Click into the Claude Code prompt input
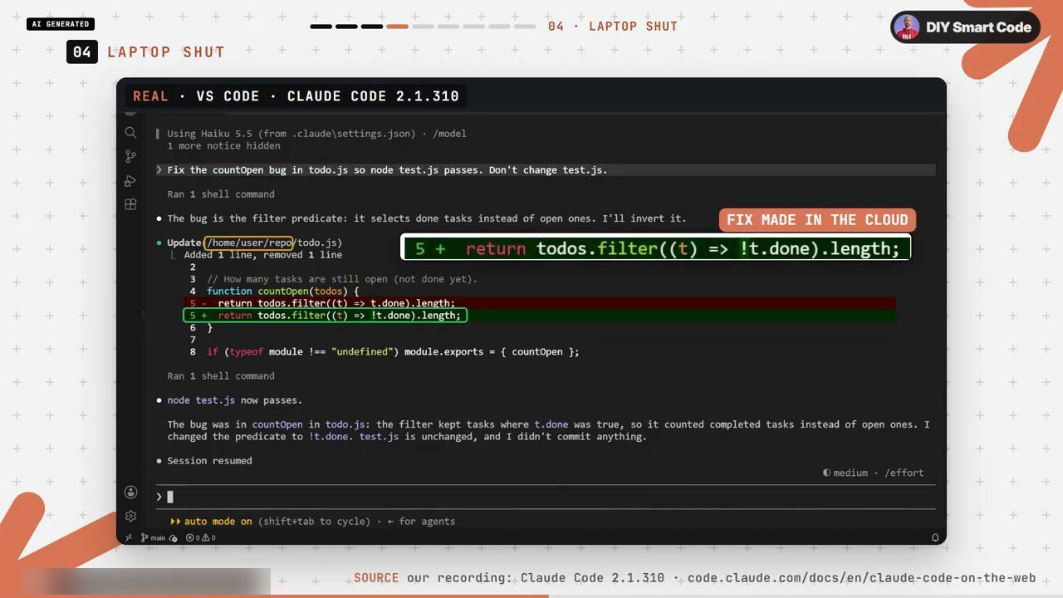This screenshot has width=1063, height=598. pyautogui.click(x=546, y=497)
